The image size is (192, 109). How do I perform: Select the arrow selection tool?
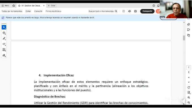(4, 27)
